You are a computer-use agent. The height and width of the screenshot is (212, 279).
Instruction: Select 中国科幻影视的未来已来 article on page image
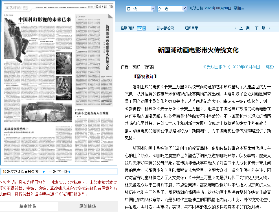[x=45, y=19]
